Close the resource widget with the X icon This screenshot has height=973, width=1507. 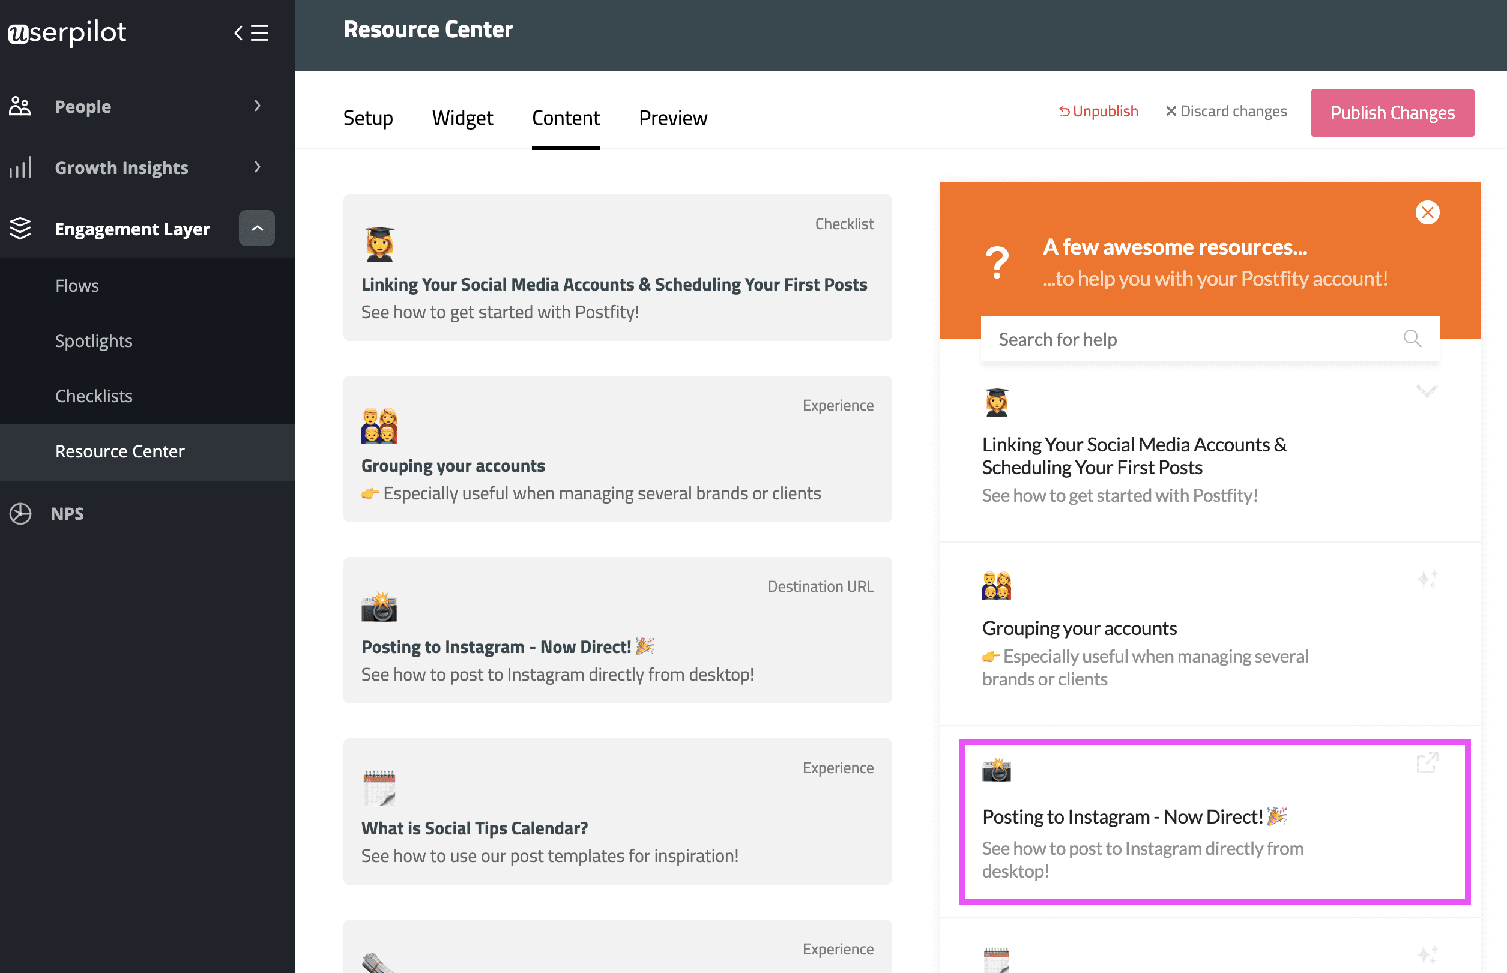point(1427,212)
